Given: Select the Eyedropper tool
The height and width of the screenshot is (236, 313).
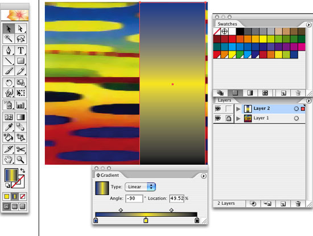Looking at the screenshot, I should click(9, 127).
